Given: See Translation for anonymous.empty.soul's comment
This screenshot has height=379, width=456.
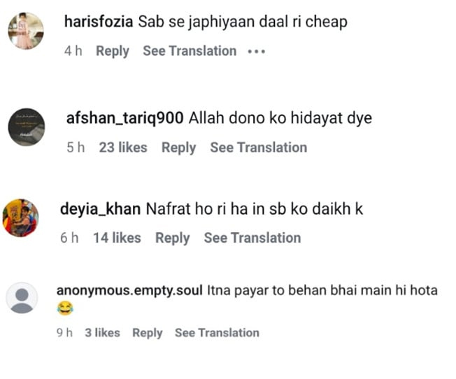Looking at the screenshot, I should point(217,333).
